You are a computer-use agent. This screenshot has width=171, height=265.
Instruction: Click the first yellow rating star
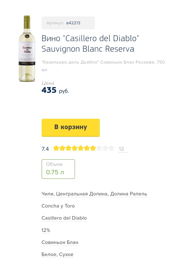pos(56,148)
